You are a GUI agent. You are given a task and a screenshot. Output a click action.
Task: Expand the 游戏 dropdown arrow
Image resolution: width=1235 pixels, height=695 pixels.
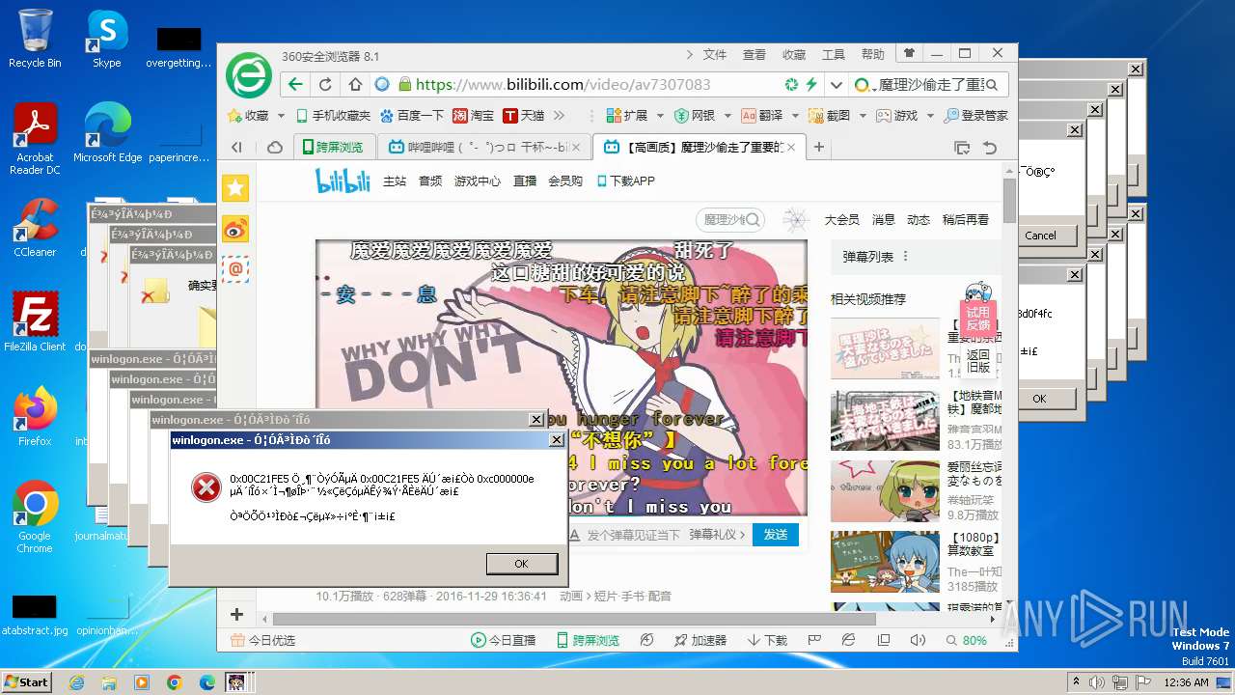[930, 116]
